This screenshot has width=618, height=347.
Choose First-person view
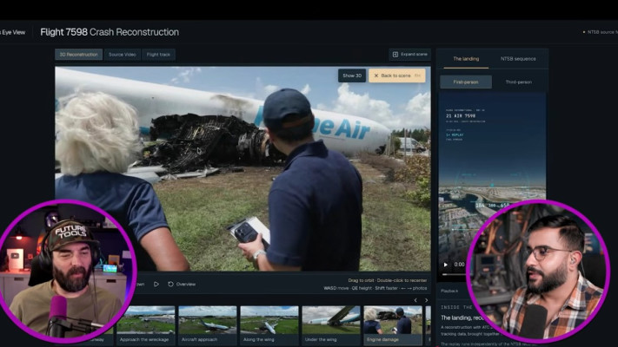point(466,82)
